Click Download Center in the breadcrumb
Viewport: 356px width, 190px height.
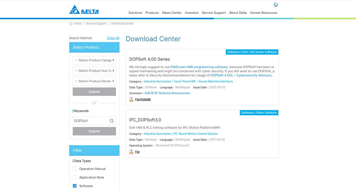123,24
